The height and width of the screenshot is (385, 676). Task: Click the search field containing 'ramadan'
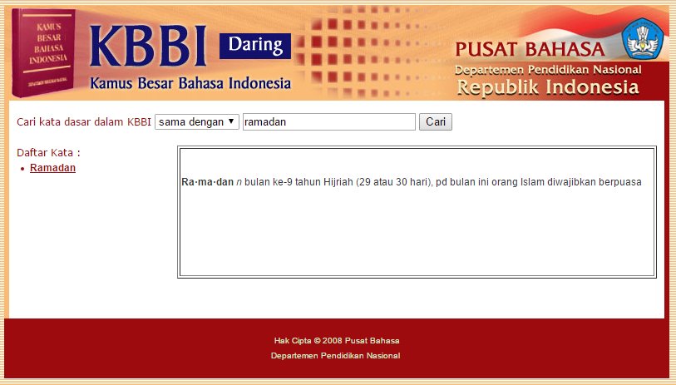[x=329, y=122]
